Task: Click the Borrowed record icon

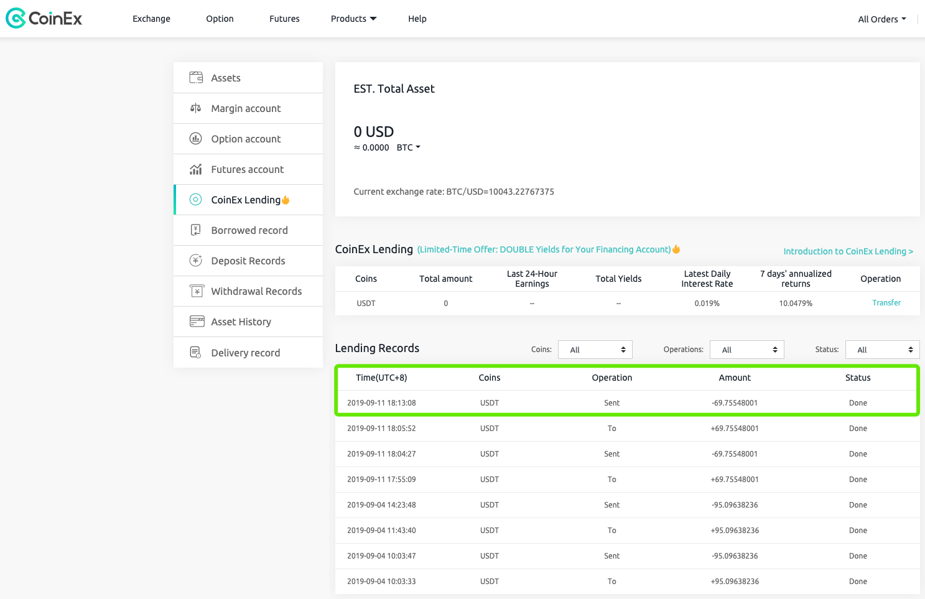Action: click(x=196, y=230)
